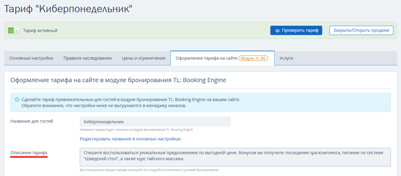Follow "Редактировать название в основных настройках" link
The width and height of the screenshot is (401, 176).
(130, 139)
